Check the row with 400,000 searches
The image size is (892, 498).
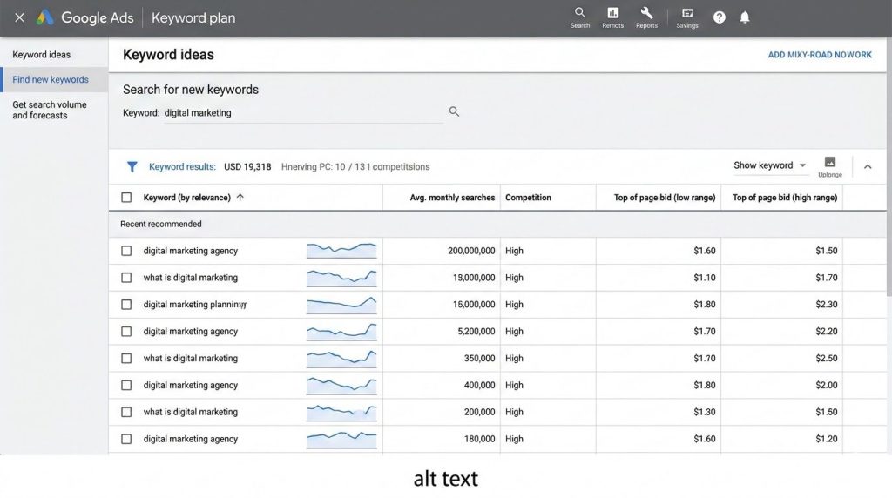tap(126, 386)
